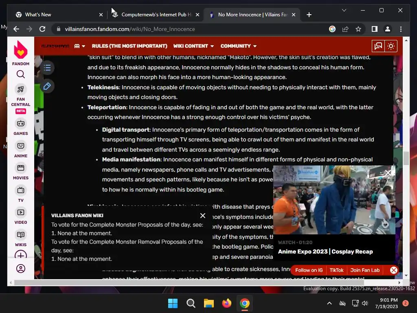Open the Wikis book icon
The image size is (417, 313).
tap(20, 235)
